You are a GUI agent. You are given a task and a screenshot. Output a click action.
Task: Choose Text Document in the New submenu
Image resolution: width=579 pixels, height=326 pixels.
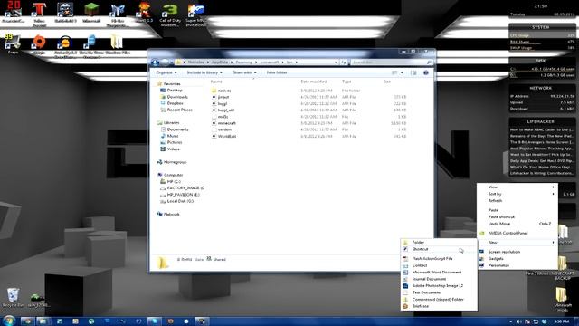[x=439, y=292]
